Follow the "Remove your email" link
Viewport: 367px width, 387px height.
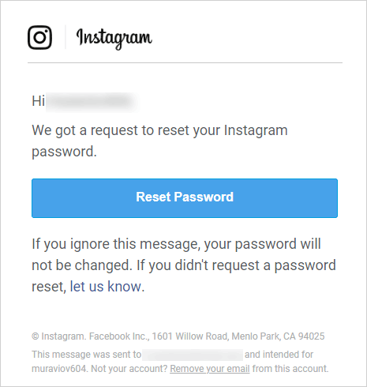(x=210, y=369)
